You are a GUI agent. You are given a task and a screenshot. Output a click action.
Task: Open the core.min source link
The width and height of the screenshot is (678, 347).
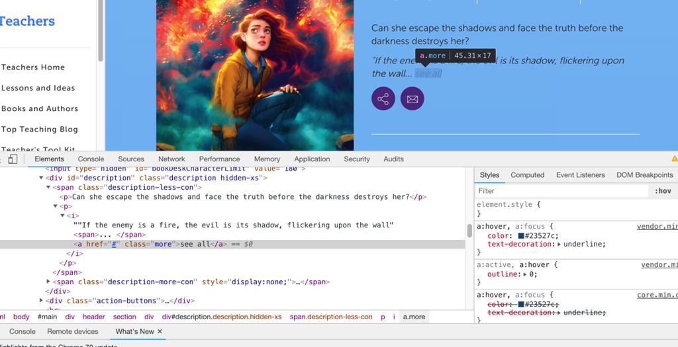657,295
